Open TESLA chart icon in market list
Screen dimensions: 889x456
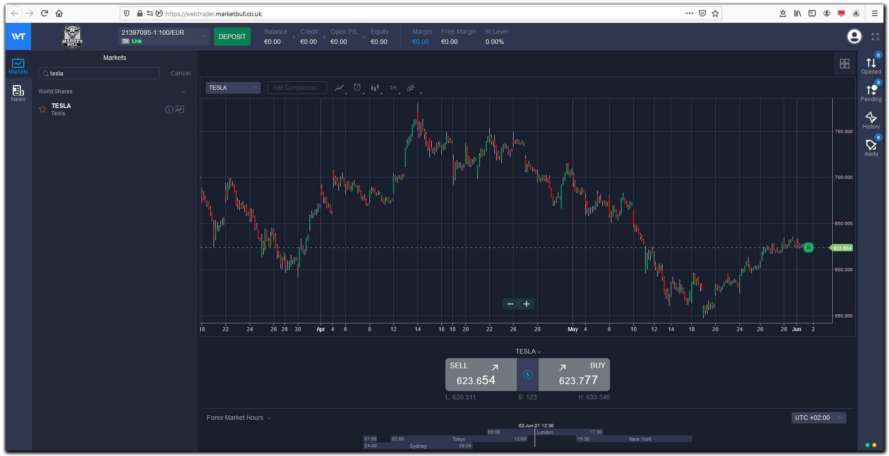pos(180,109)
